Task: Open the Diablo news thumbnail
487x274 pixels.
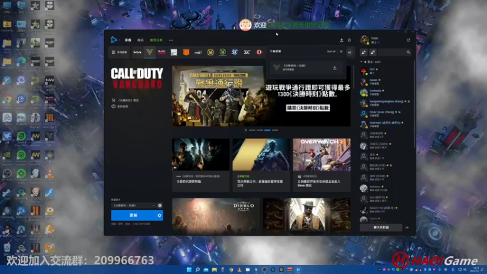Action: [x=215, y=216]
